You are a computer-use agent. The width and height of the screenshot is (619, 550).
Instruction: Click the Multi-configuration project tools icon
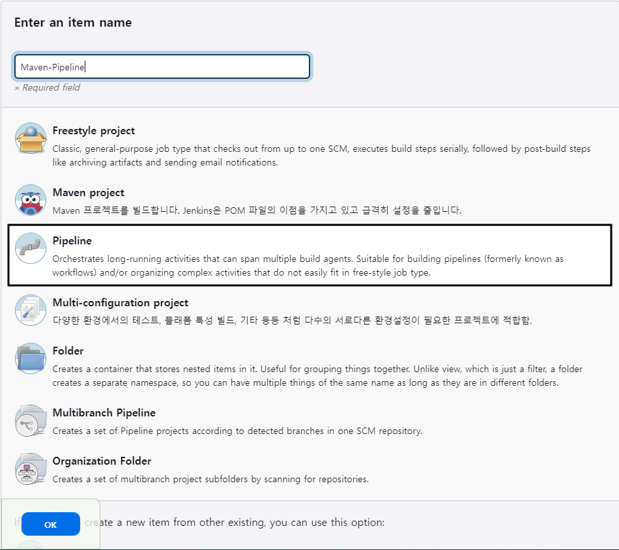31,310
